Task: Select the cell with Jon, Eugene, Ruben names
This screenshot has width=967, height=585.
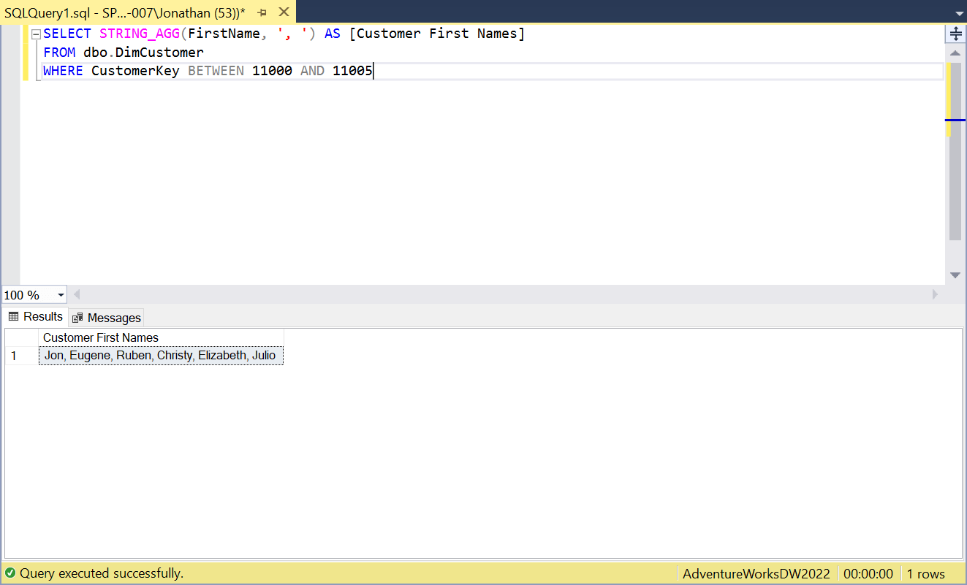Action: coord(161,356)
